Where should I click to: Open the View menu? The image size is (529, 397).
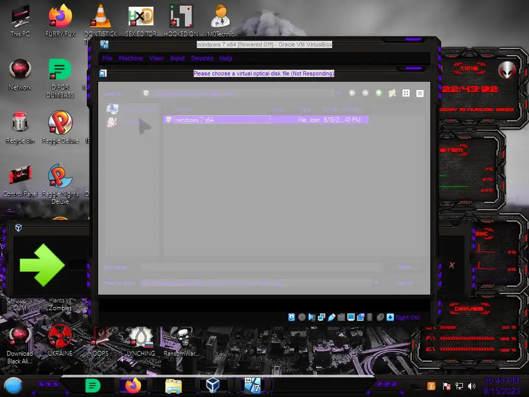[157, 58]
